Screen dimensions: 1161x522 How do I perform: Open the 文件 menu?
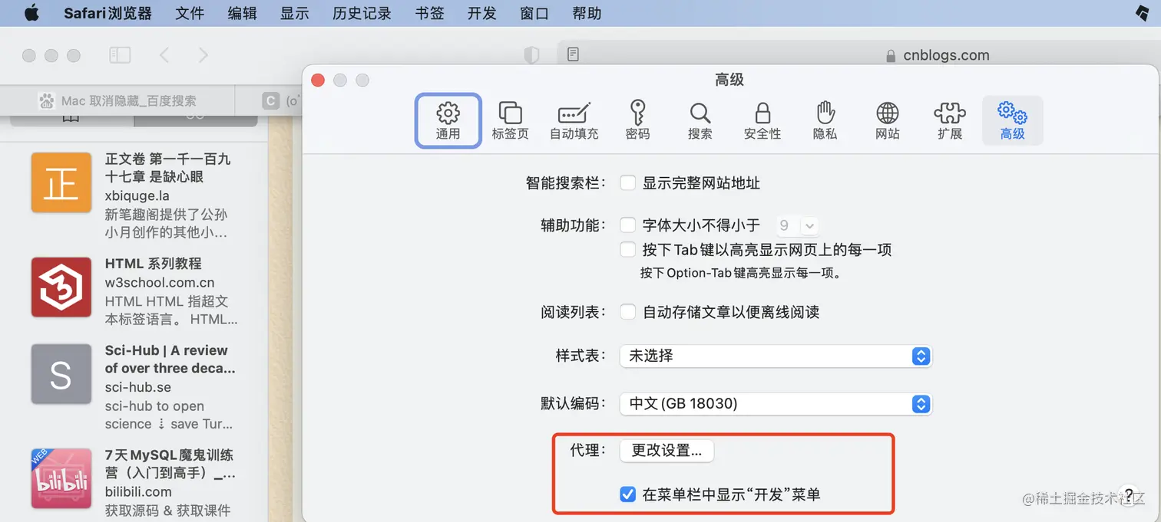click(x=190, y=13)
